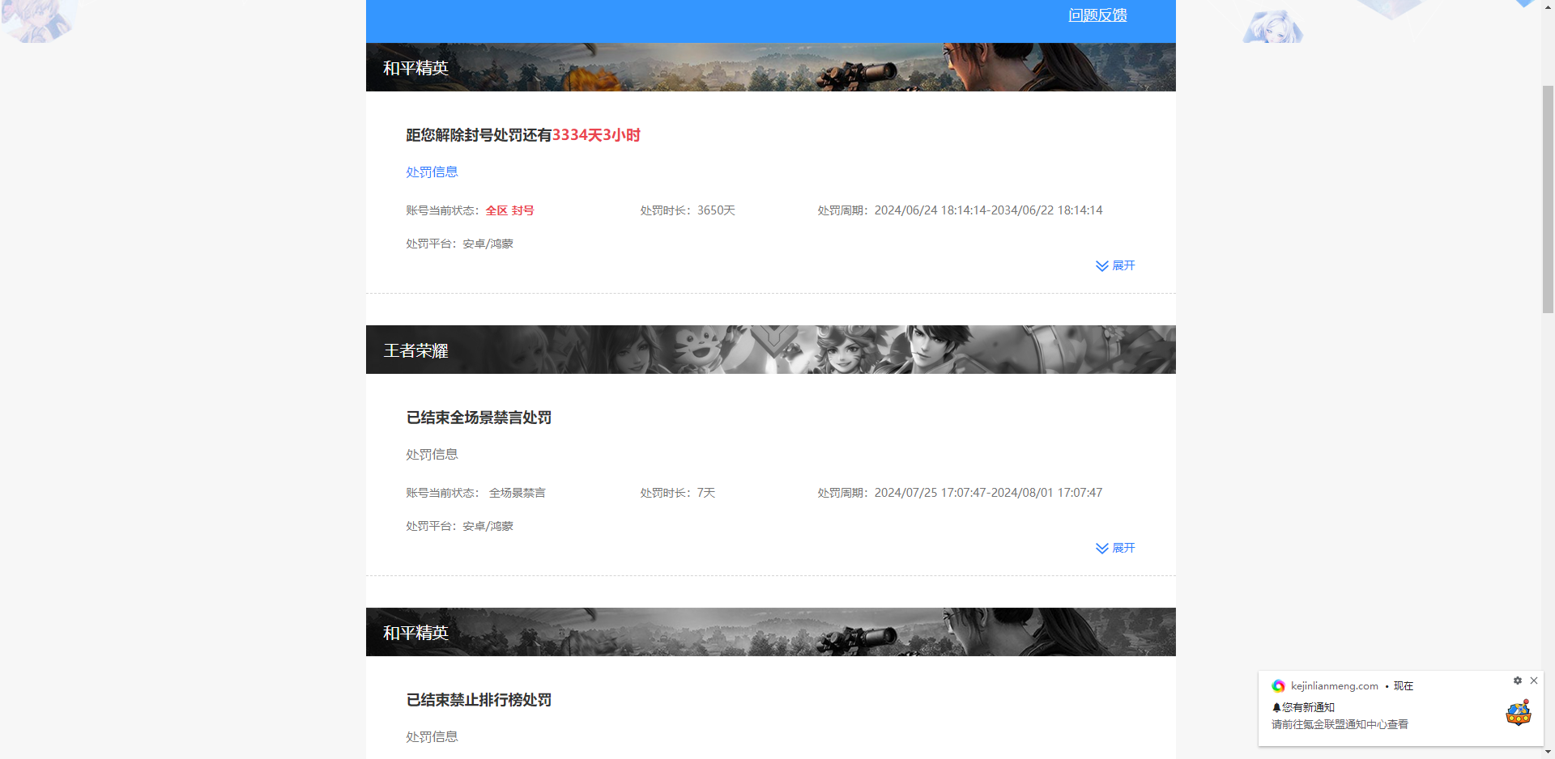This screenshot has height=759, width=1555.
Task: Click the top 和平精英 color banner
Action: [771, 67]
